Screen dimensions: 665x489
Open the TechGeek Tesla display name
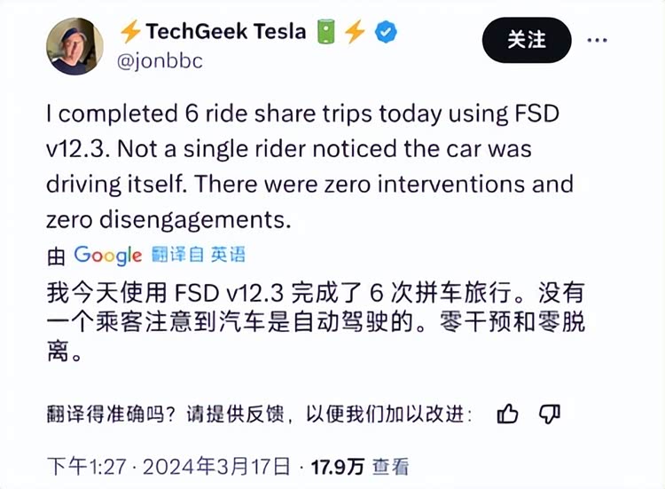225,33
